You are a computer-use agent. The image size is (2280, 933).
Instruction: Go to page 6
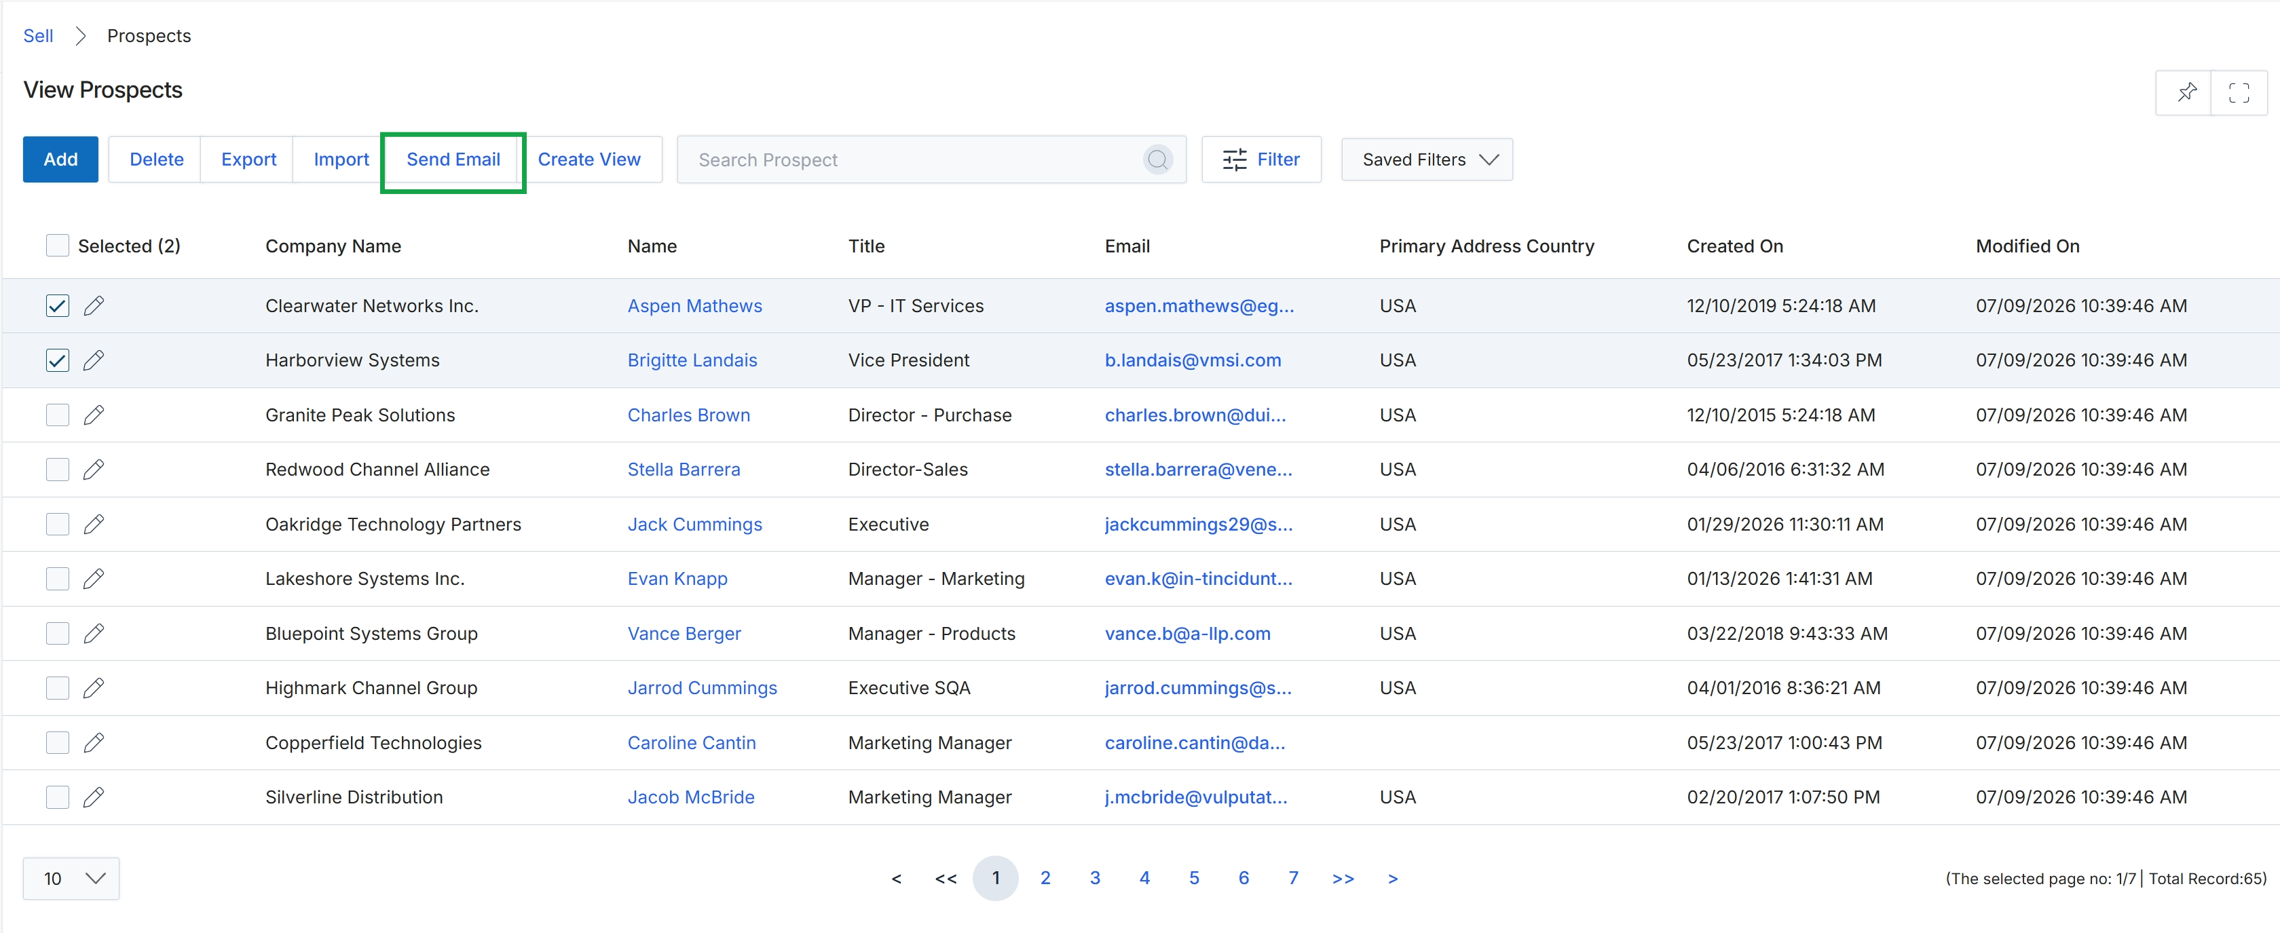[1243, 878]
